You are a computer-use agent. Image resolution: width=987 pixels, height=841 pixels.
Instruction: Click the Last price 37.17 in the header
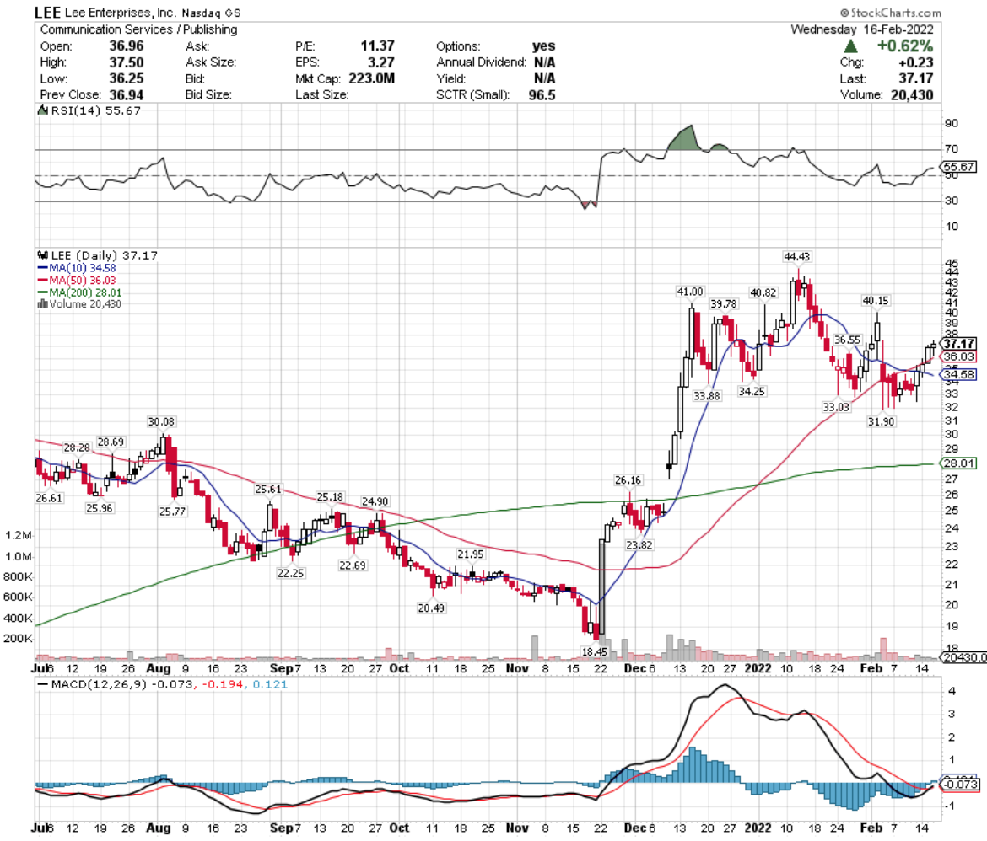point(916,78)
